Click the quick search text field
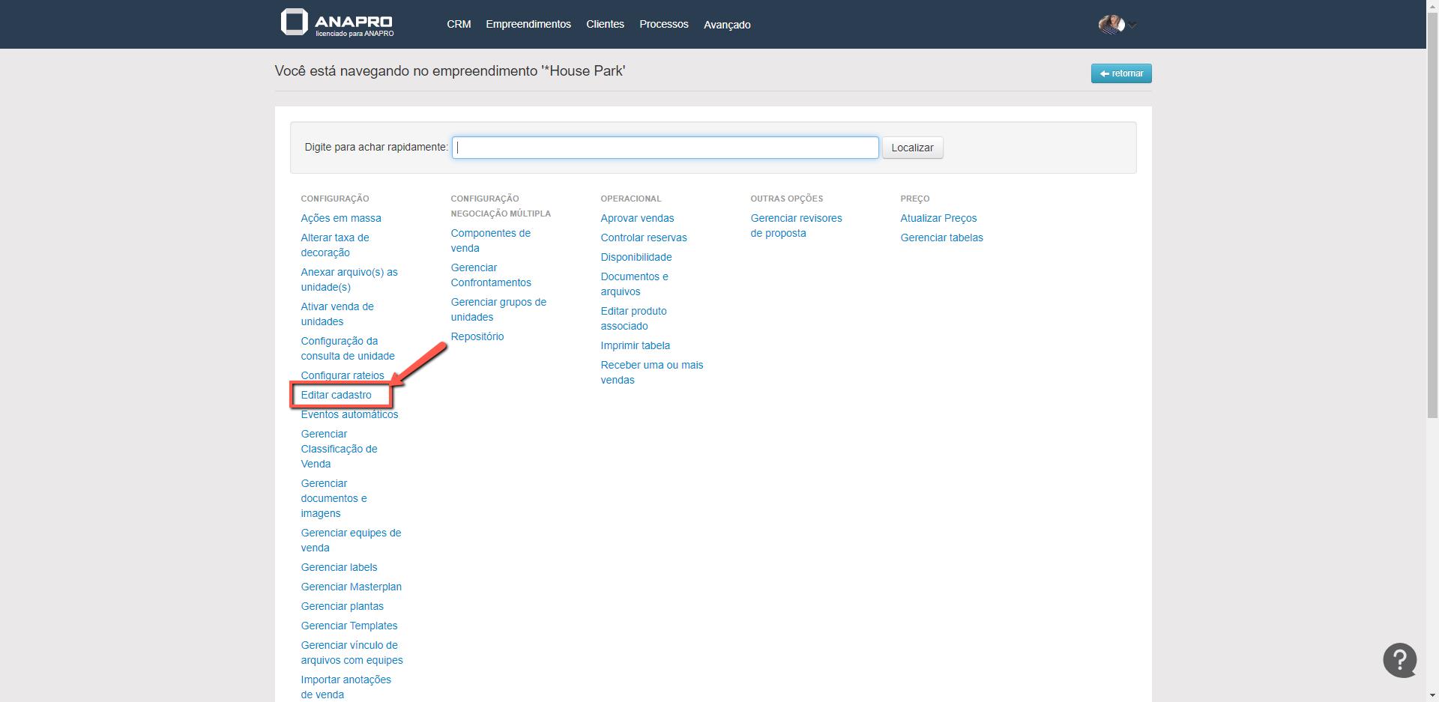The height and width of the screenshot is (702, 1439). click(x=665, y=148)
